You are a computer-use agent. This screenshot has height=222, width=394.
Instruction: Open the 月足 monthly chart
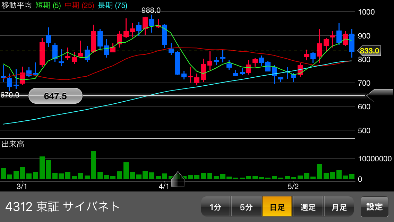click(339, 207)
